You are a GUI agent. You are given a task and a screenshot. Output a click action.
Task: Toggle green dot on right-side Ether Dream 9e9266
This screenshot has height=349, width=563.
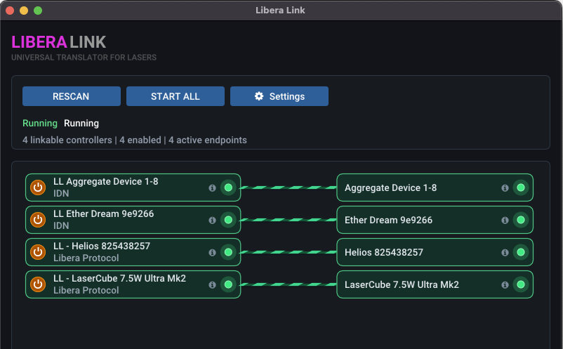(521, 220)
